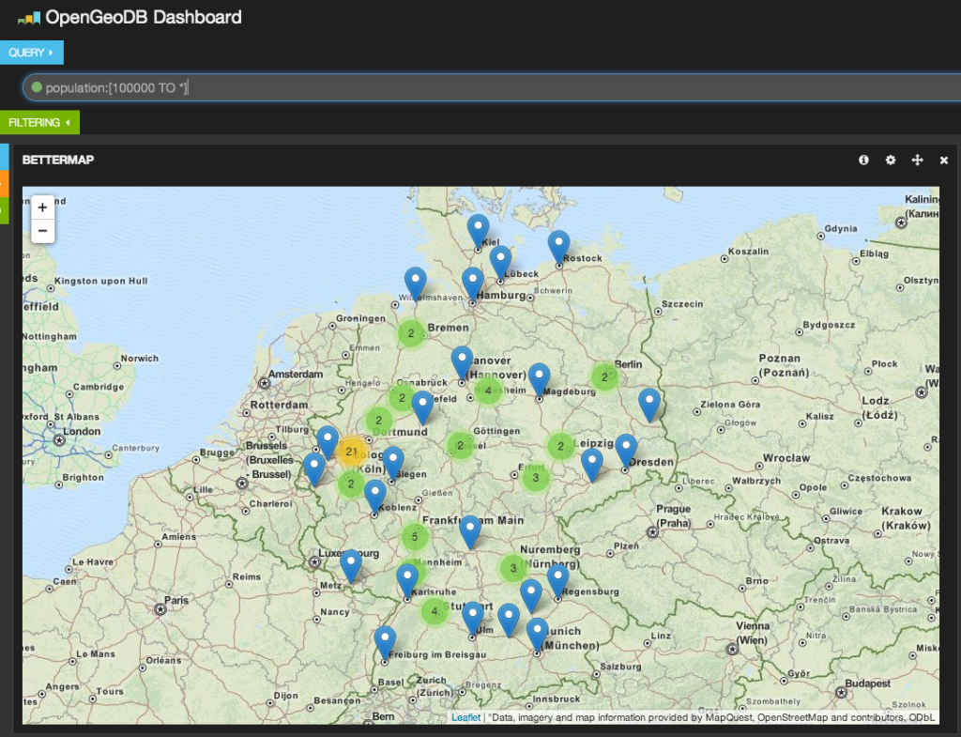Click the zoom out minus control
Screen dimensions: 961x737
(42, 230)
